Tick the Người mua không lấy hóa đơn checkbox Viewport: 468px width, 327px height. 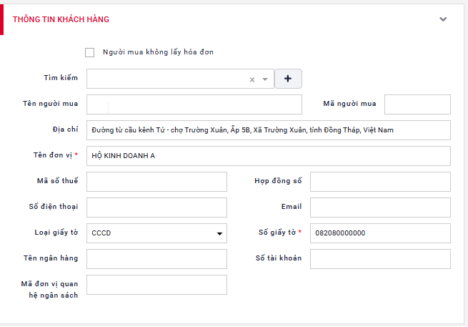click(89, 52)
